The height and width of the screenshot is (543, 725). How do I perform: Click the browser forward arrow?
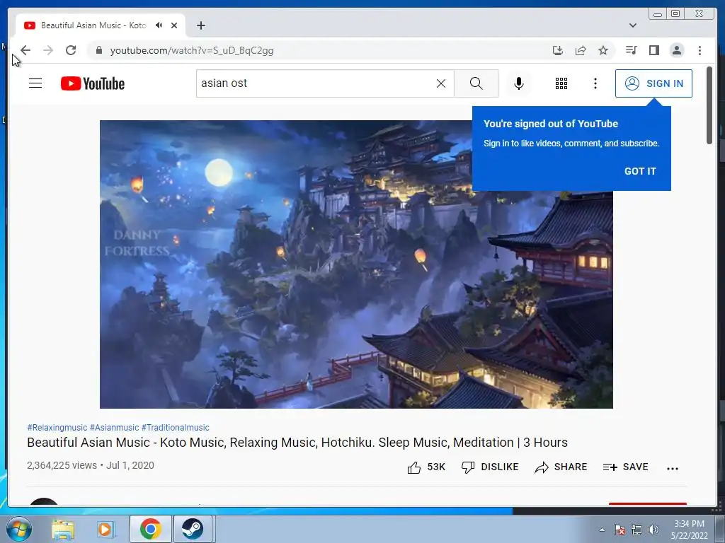48,50
